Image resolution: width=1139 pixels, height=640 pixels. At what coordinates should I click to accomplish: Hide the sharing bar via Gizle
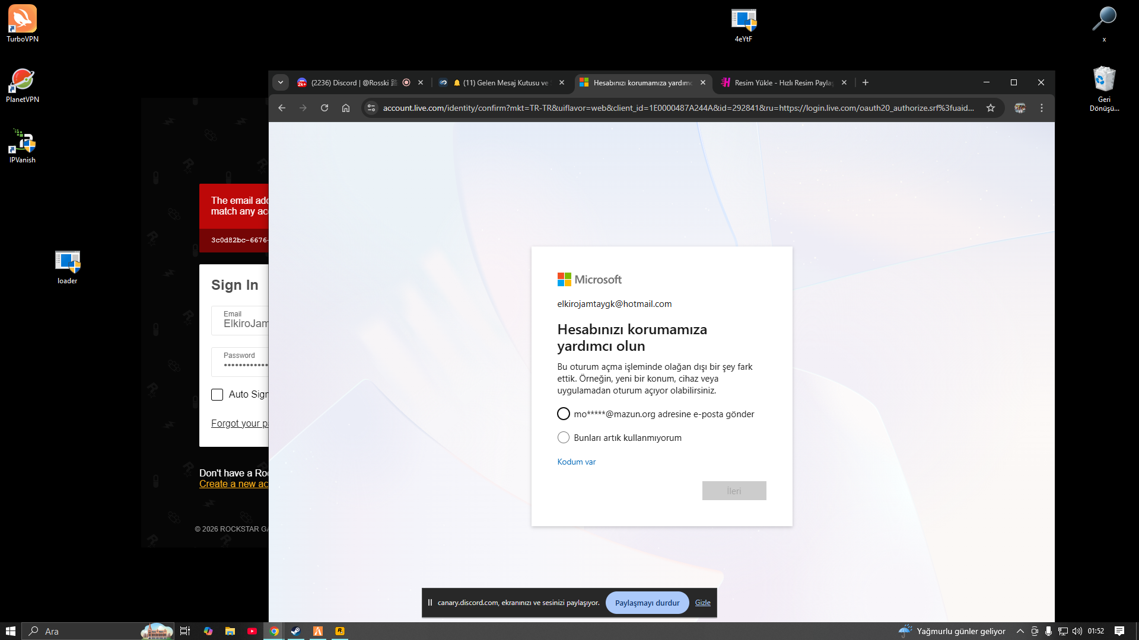702,603
